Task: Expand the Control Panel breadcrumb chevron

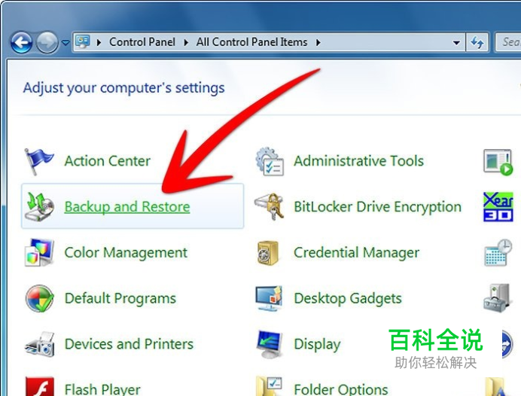Action: click(x=186, y=42)
